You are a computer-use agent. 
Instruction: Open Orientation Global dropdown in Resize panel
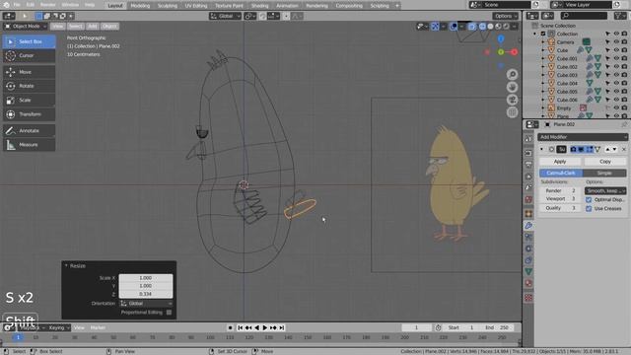click(x=146, y=303)
